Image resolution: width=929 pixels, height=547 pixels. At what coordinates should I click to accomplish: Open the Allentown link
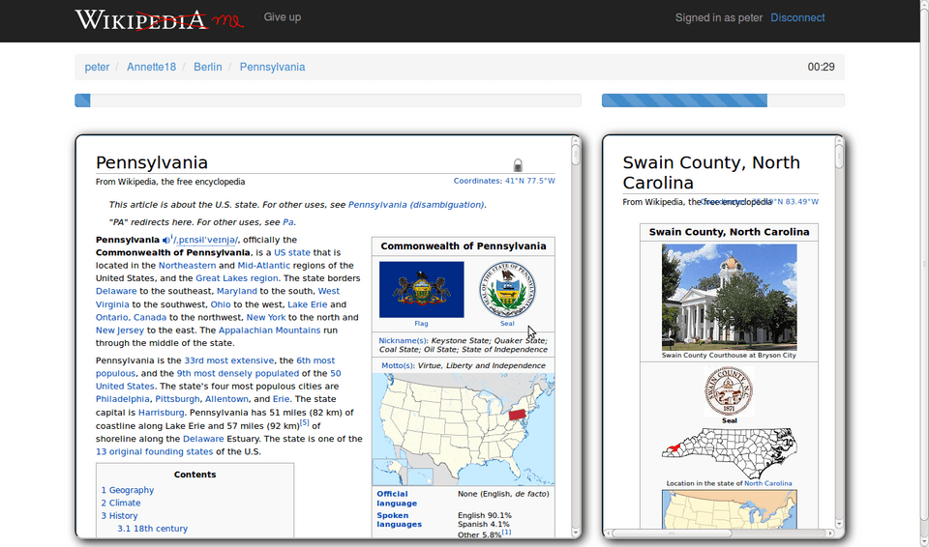[226, 399]
